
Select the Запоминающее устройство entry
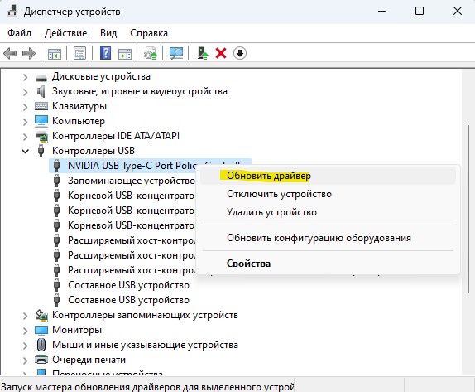click(x=132, y=181)
